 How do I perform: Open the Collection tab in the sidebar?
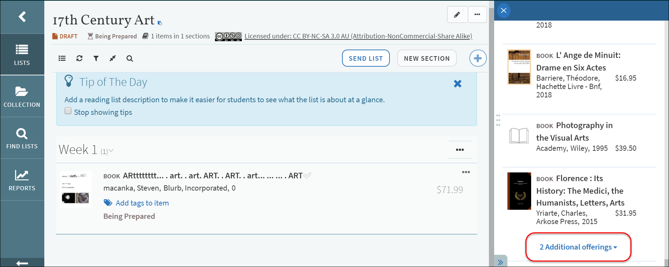pos(22,96)
